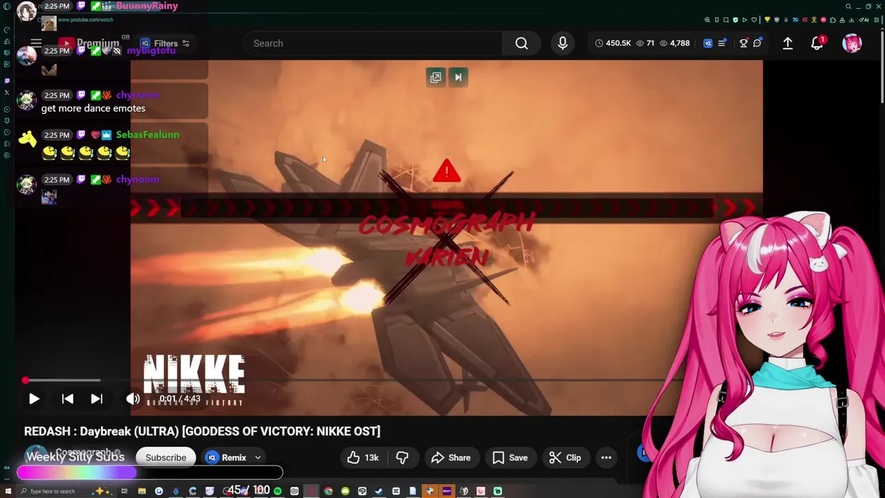Click the magnifier search button
Viewport: 885px width, 498px height.
[521, 44]
